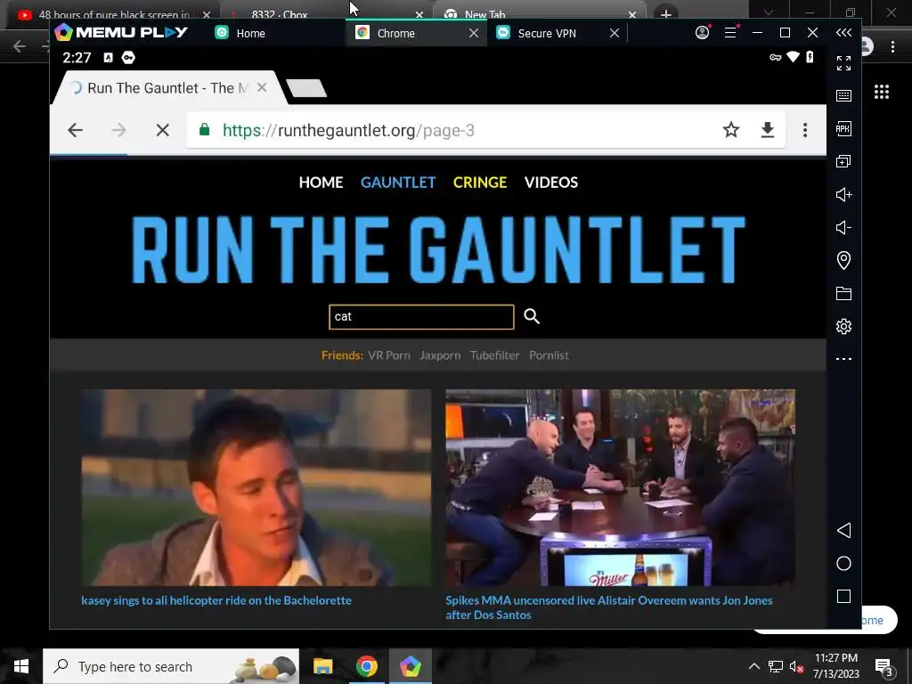Open Spikes MMA uncensored video title
This screenshot has width=912, height=684.
[x=609, y=607]
